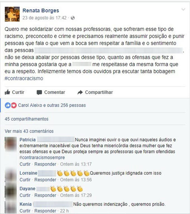Click Patricia's blurred commenter avatar
Image resolution: width=190 pixels, height=214 pixels.
click(11, 144)
